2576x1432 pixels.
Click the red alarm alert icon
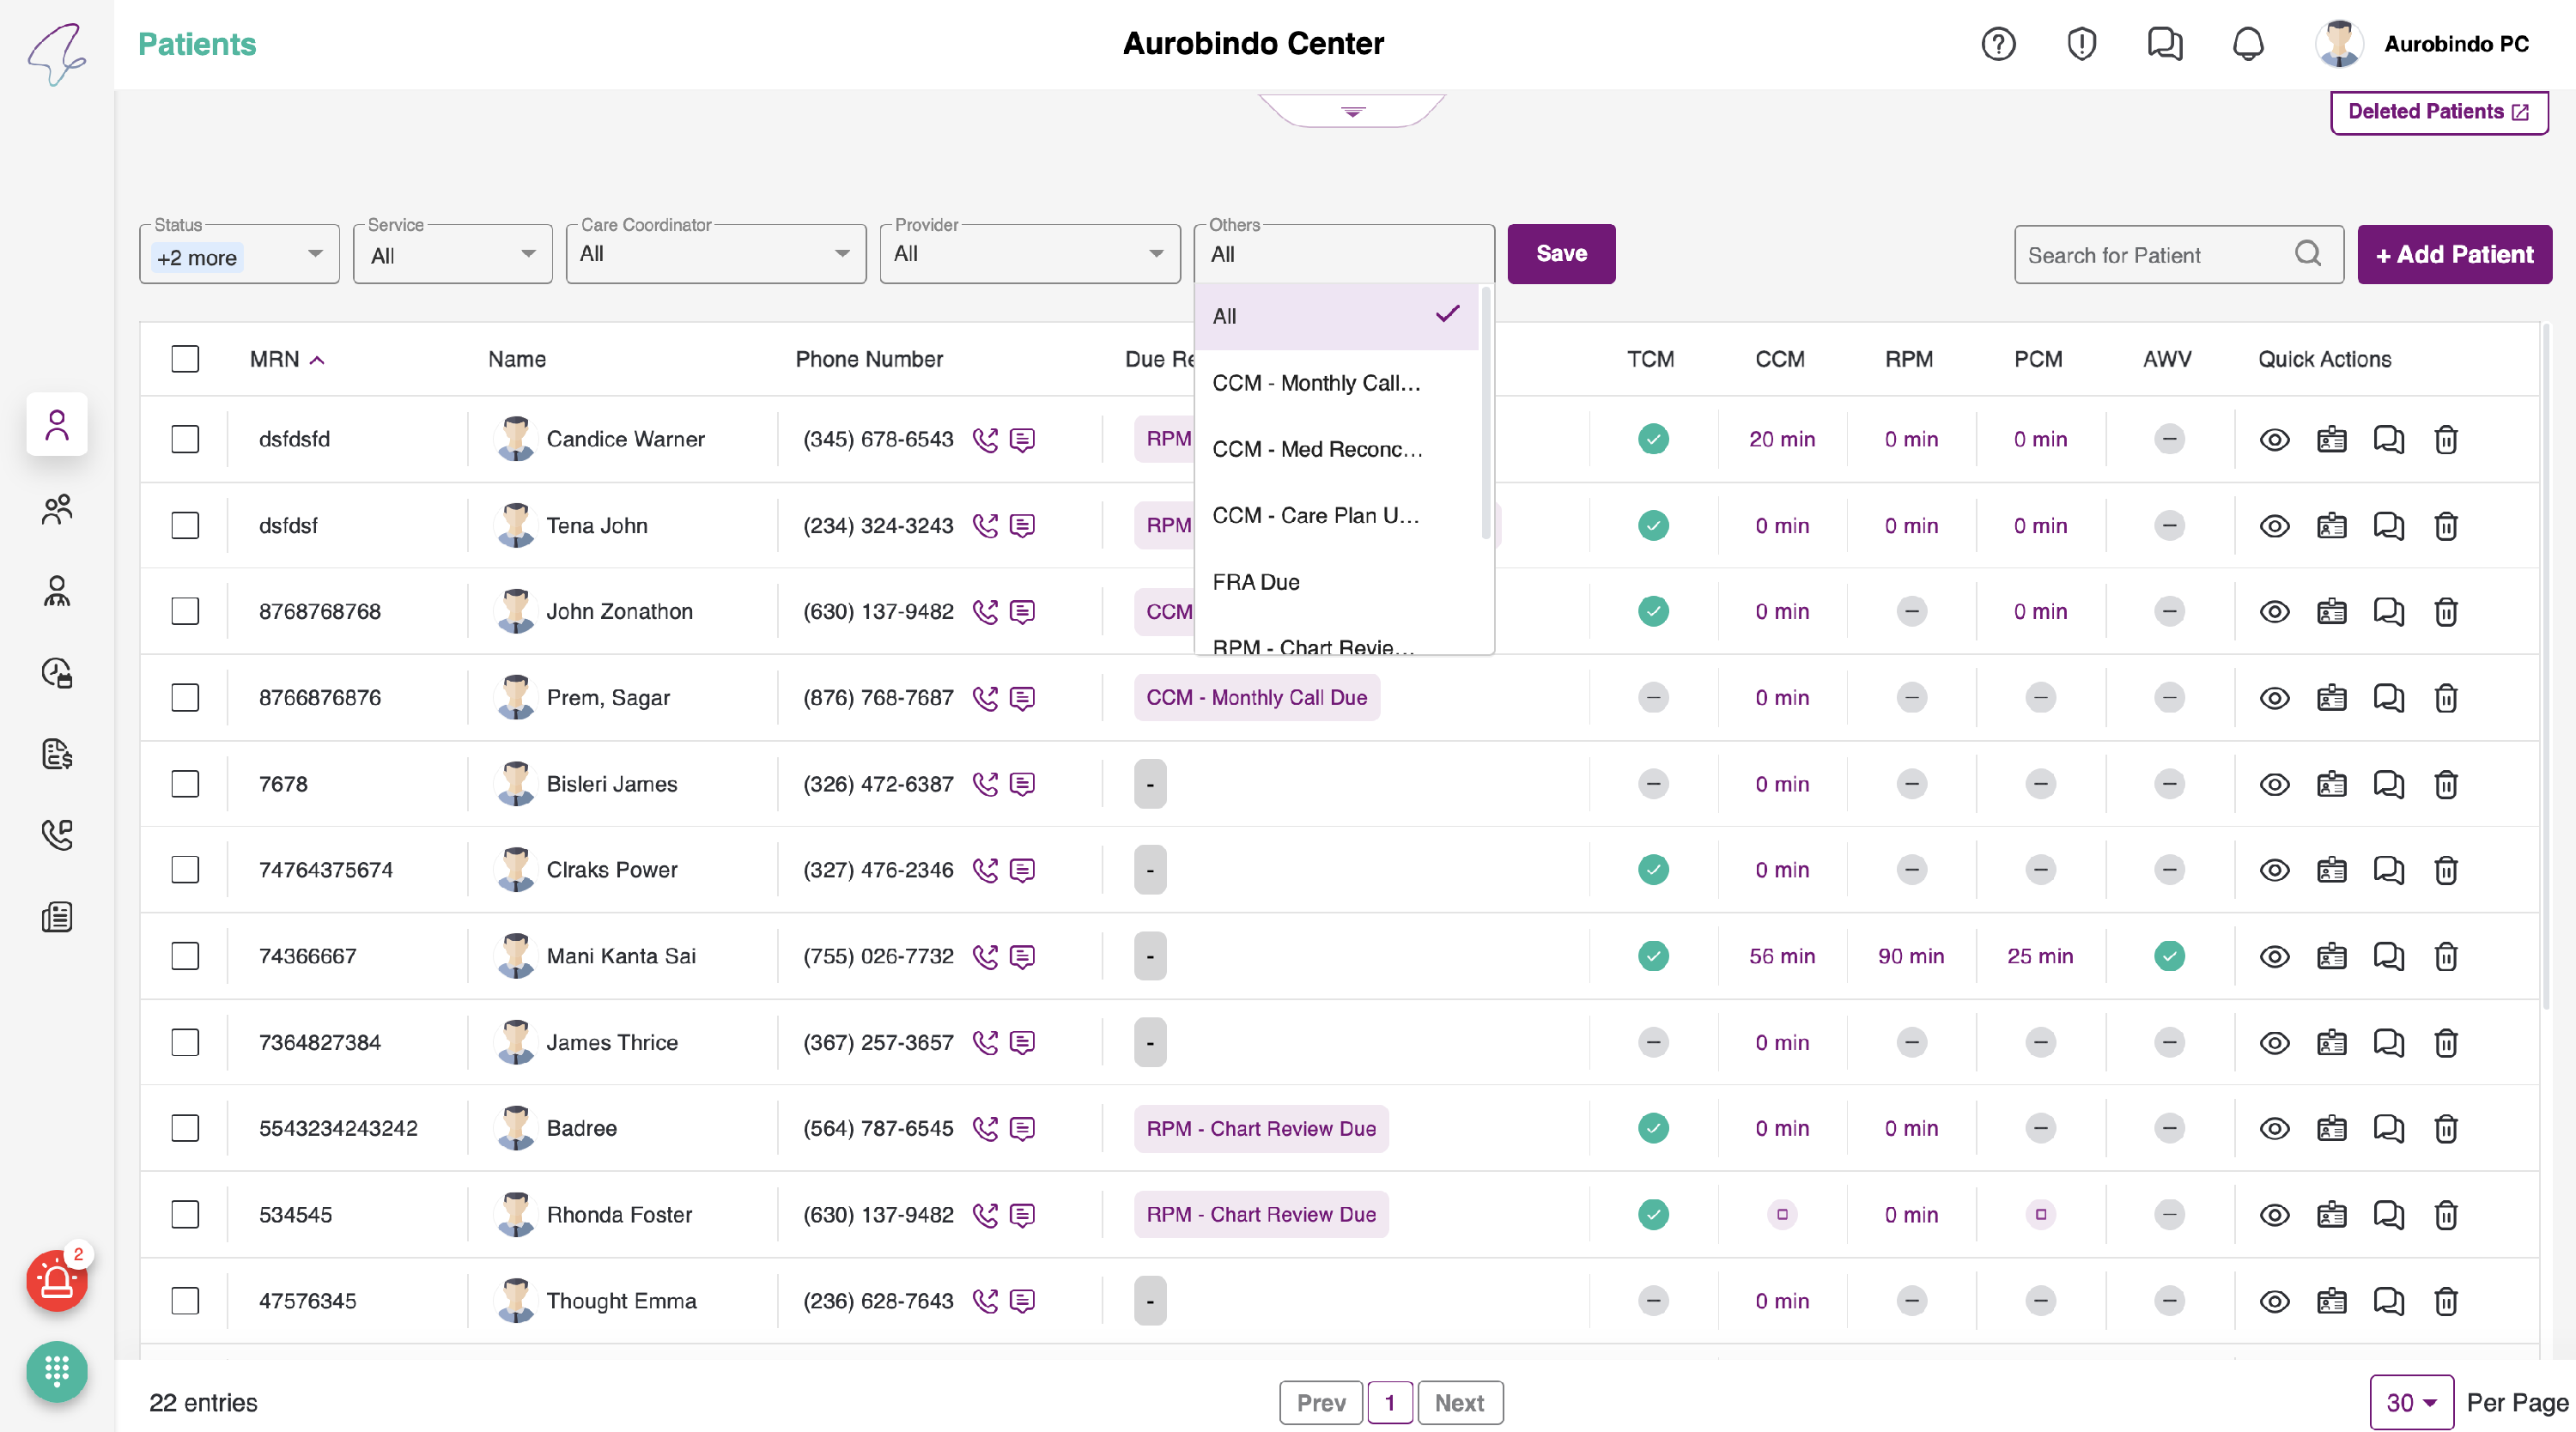pos(56,1281)
